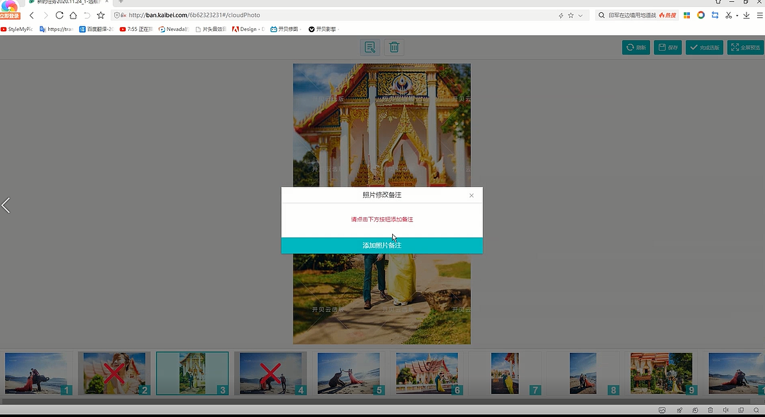This screenshot has width=765, height=417.
Task: Expand the address bar dropdown chevron
Action: coord(580,15)
